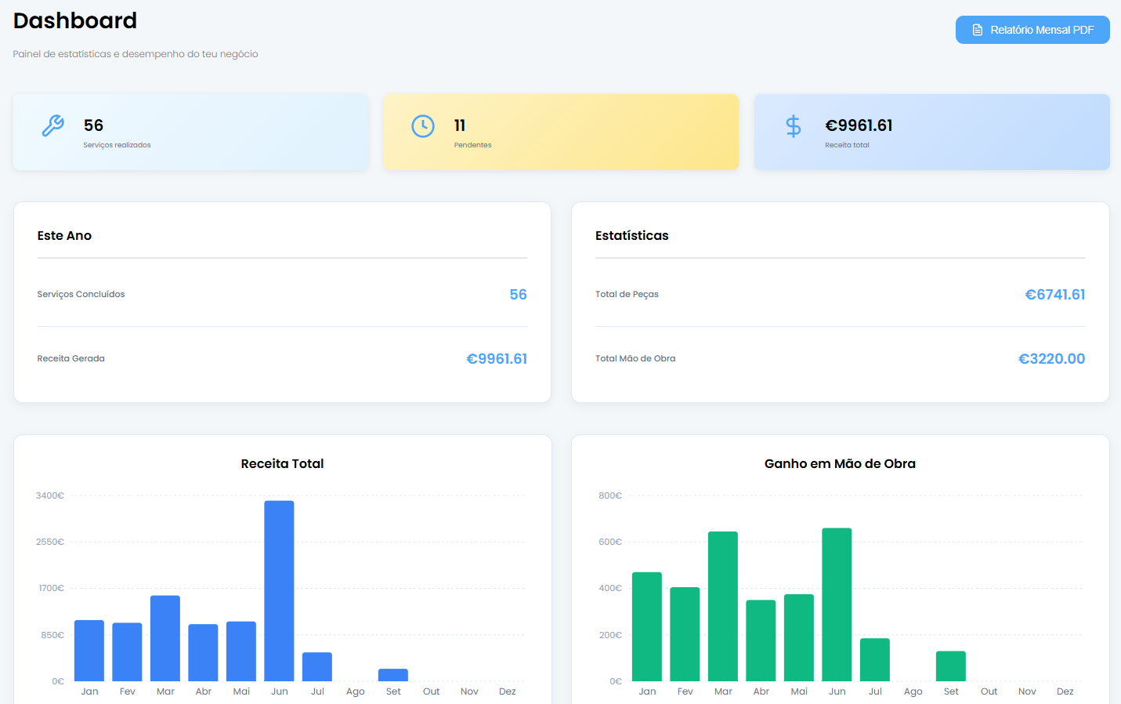
Task: Click the €6741.61 parts total value
Action: [x=1055, y=295]
